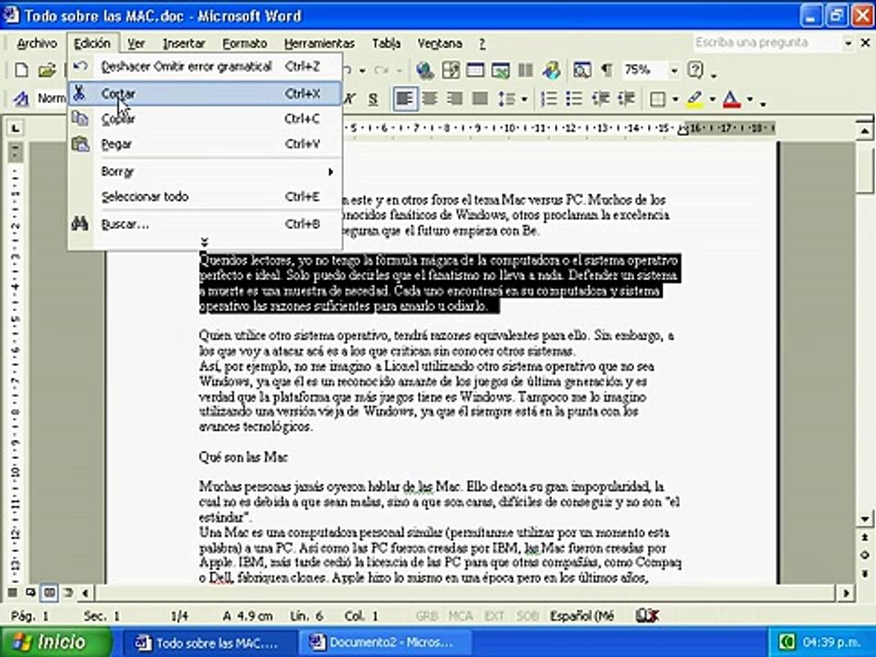Image resolution: width=876 pixels, height=657 pixels.
Task: Click the Español language status indicator
Action: (x=582, y=616)
